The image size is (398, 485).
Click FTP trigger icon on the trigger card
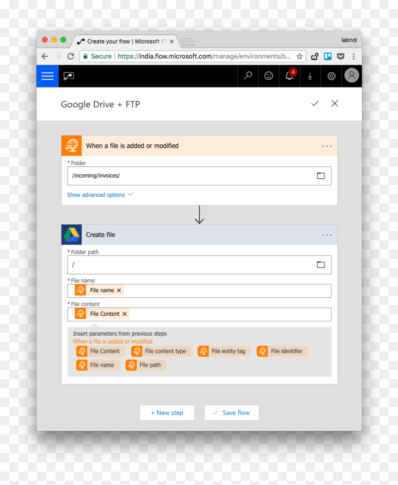pyautogui.click(x=72, y=145)
